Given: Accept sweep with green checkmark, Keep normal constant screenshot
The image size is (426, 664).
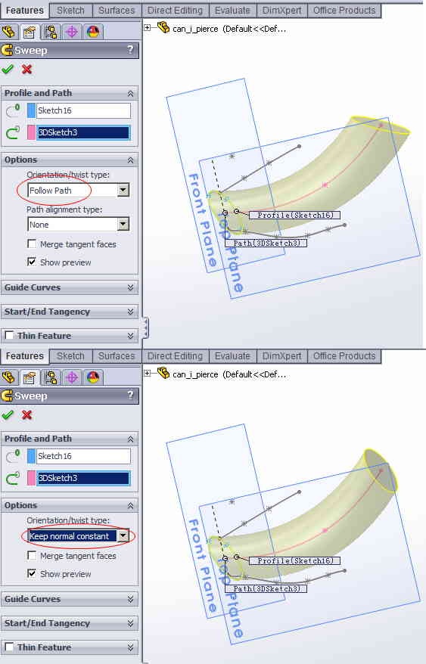Looking at the screenshot, I should click(8, 414).
